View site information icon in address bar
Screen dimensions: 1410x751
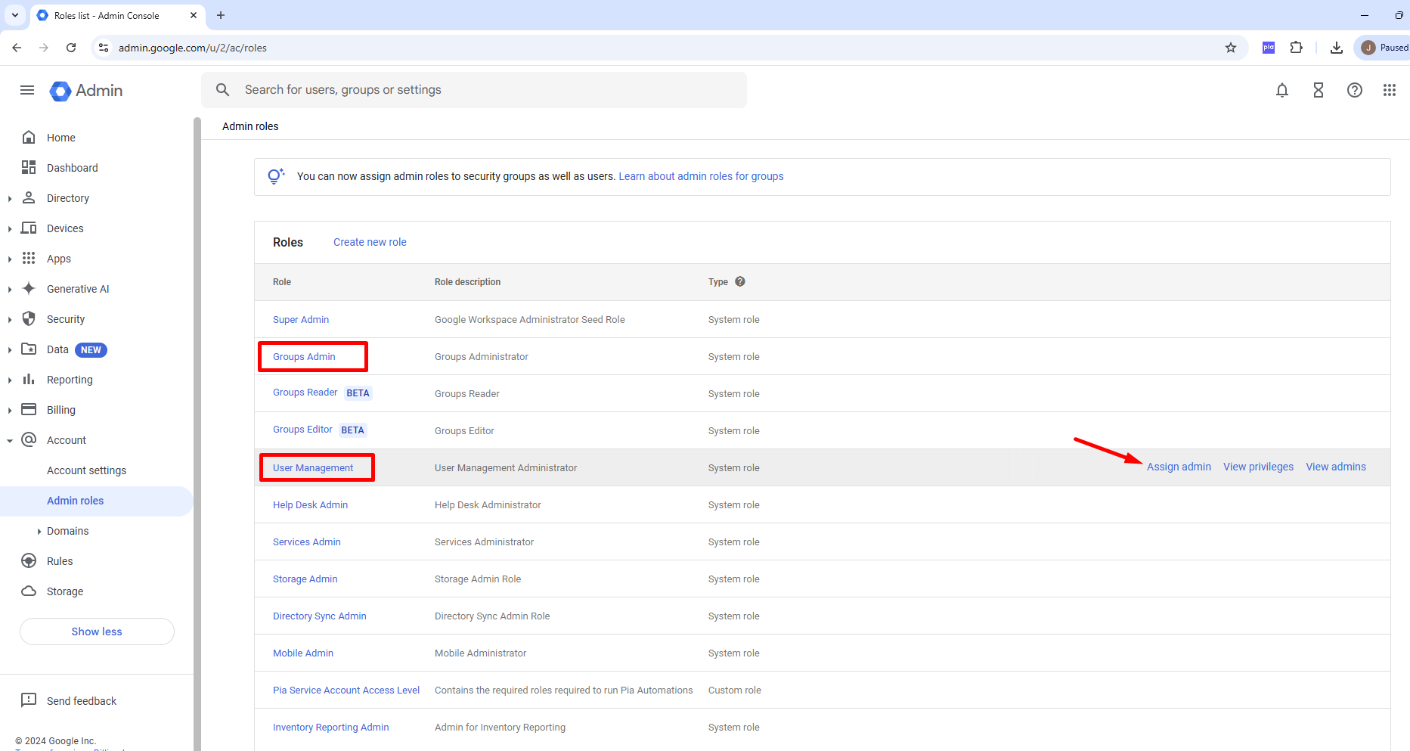[x=104, y=48]
